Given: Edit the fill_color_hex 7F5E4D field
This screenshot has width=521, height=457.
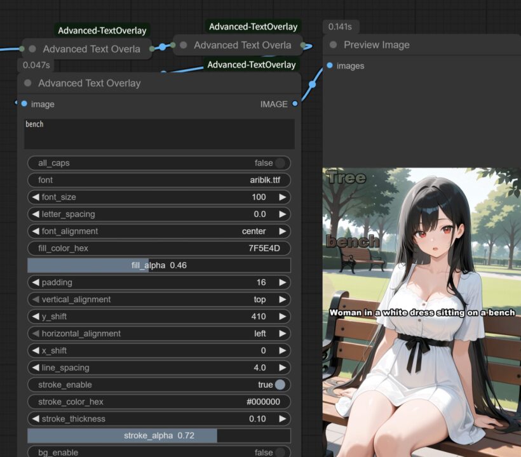Looking at the screenshot, I should point(159,248).
